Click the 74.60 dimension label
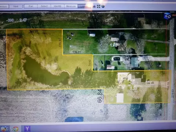The width and height of the screenshot is (176, 132). point(90,63)
